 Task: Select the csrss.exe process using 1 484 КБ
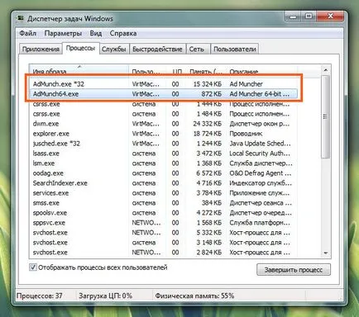click(163, 114)
